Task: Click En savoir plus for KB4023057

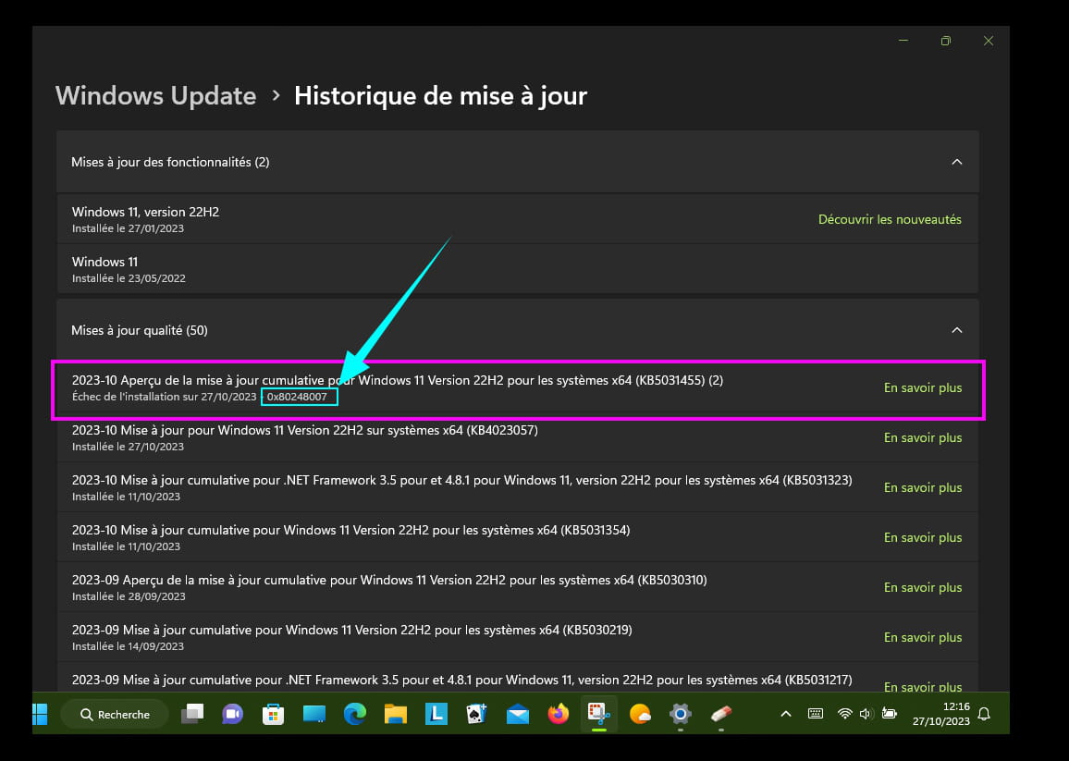Action: pyautogui.click(x=922, y=437)
